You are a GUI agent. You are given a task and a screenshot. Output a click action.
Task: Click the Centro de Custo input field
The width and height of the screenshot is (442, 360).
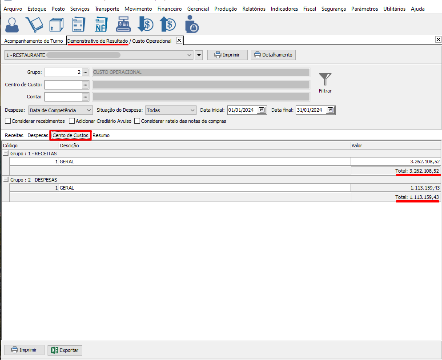pos(63,85)
